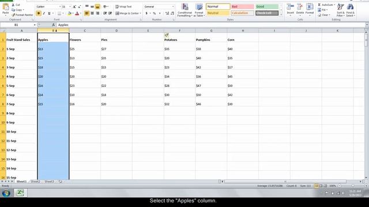Viewport: 369px width, 207px height.
Task: Top-align cell contents
Action: pos(87,7)
